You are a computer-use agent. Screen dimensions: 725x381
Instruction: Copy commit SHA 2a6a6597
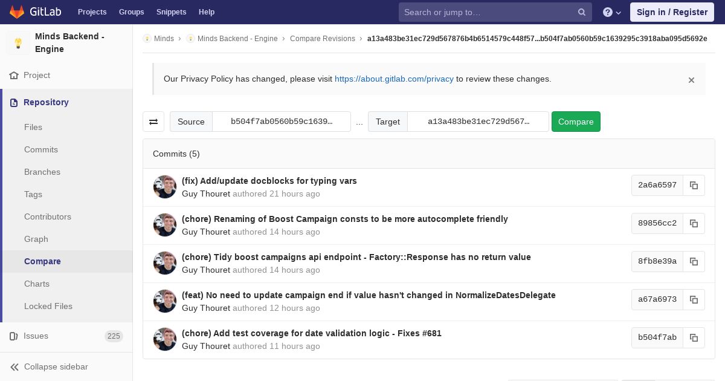[694, 186]
